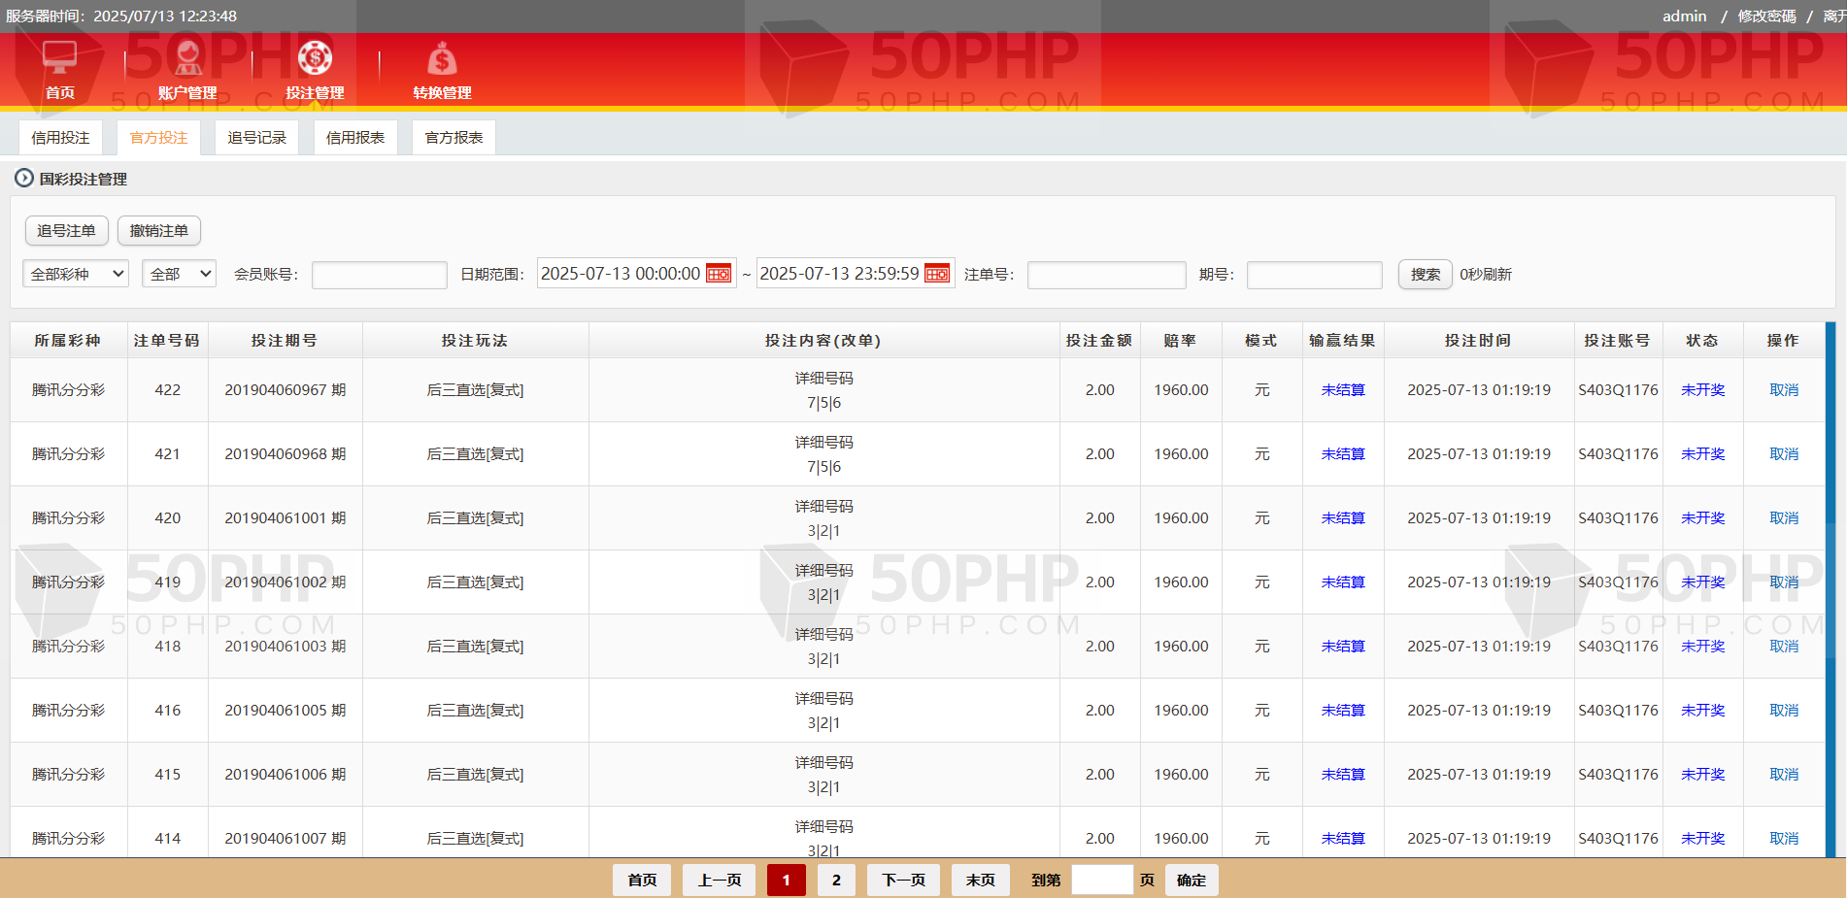This screenshot has height=898, width=1847.
Task: Open the 官方报表 tab
Action: (453, 138)
